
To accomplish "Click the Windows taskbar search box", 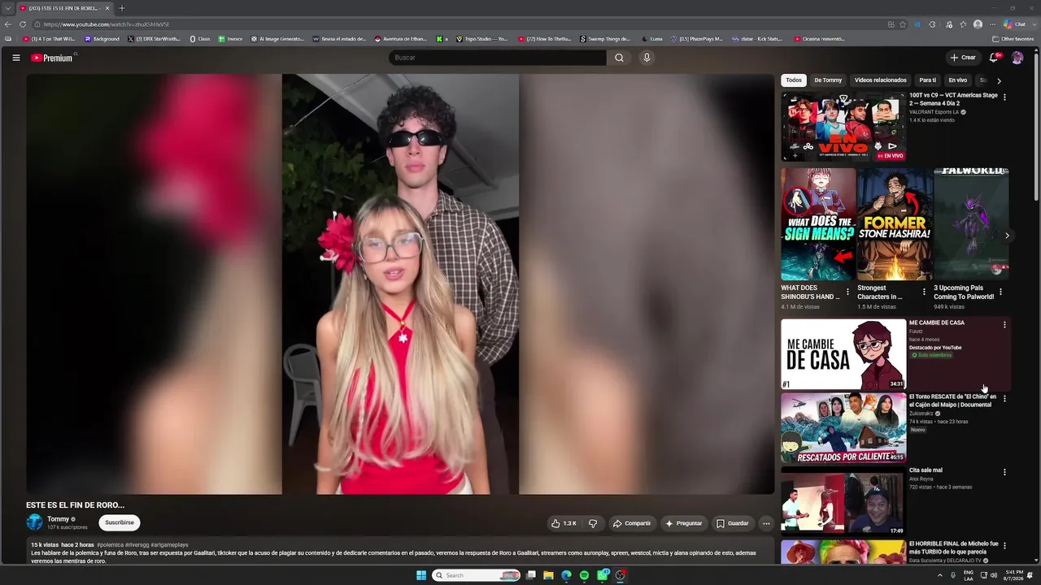I will click(477, 575).
